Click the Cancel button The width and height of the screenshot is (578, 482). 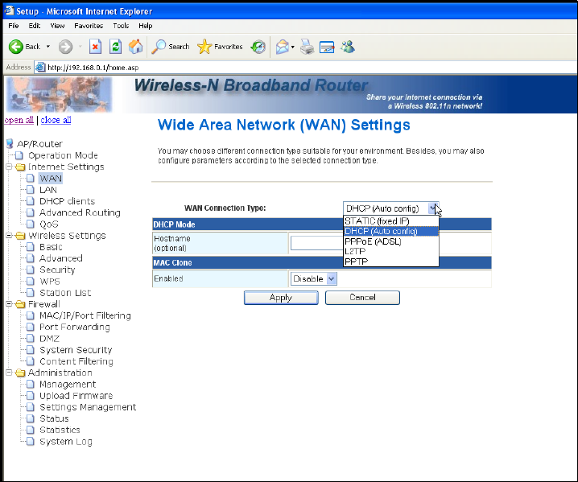click(x=362, y=298)
